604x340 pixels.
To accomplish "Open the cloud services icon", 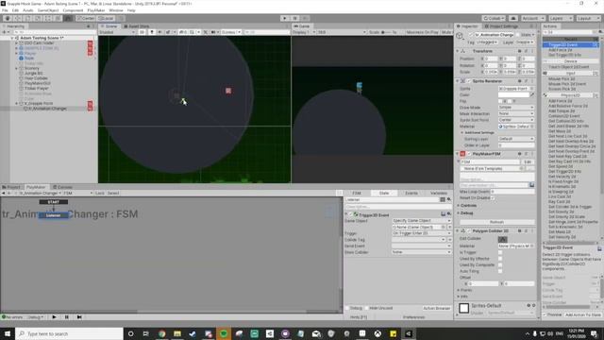I will (513, 18).
